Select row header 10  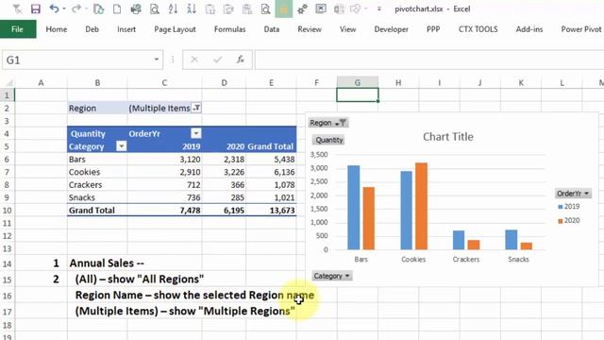coord(7,211)
